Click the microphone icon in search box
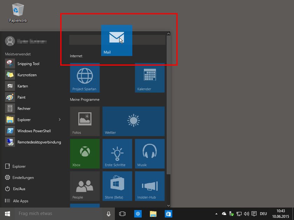This screenshot has width=294, height=220. click(108, 214)
